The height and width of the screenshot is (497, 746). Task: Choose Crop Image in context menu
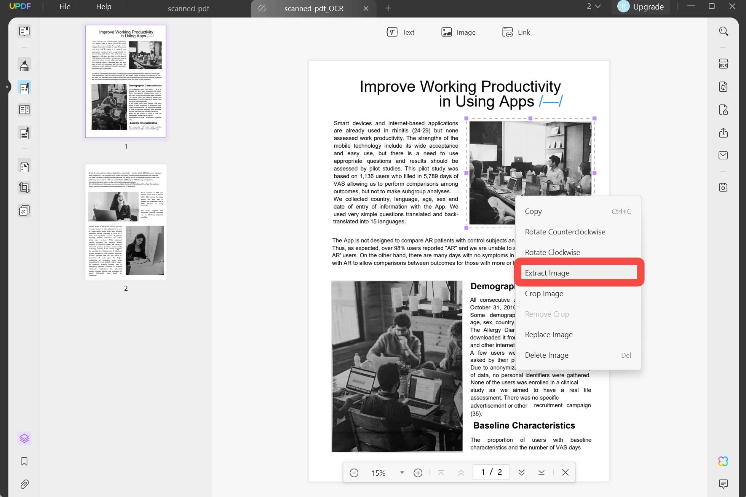point(578,293)
